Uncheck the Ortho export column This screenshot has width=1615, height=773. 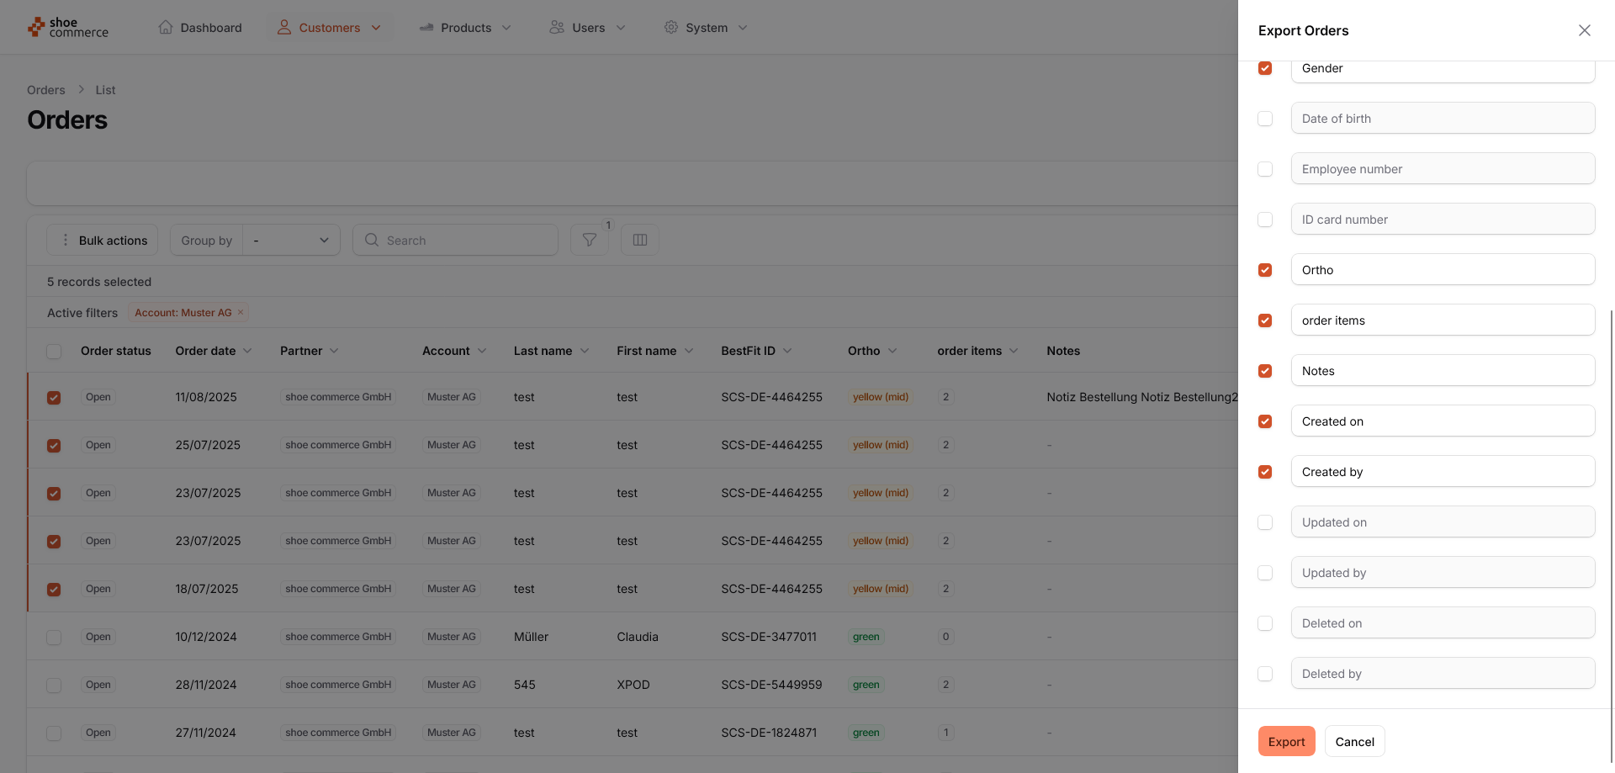pyautogui.click(x=1264, y=270)
